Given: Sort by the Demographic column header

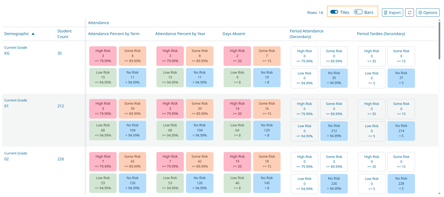Looking at the screenshot, I should pyautogui.click(x=17, y=34).
